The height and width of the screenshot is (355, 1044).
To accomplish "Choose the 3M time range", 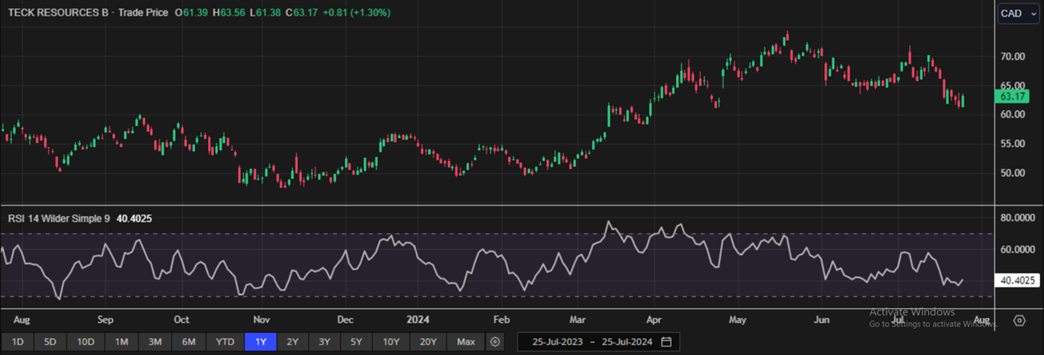I will [x=155, y=342].
